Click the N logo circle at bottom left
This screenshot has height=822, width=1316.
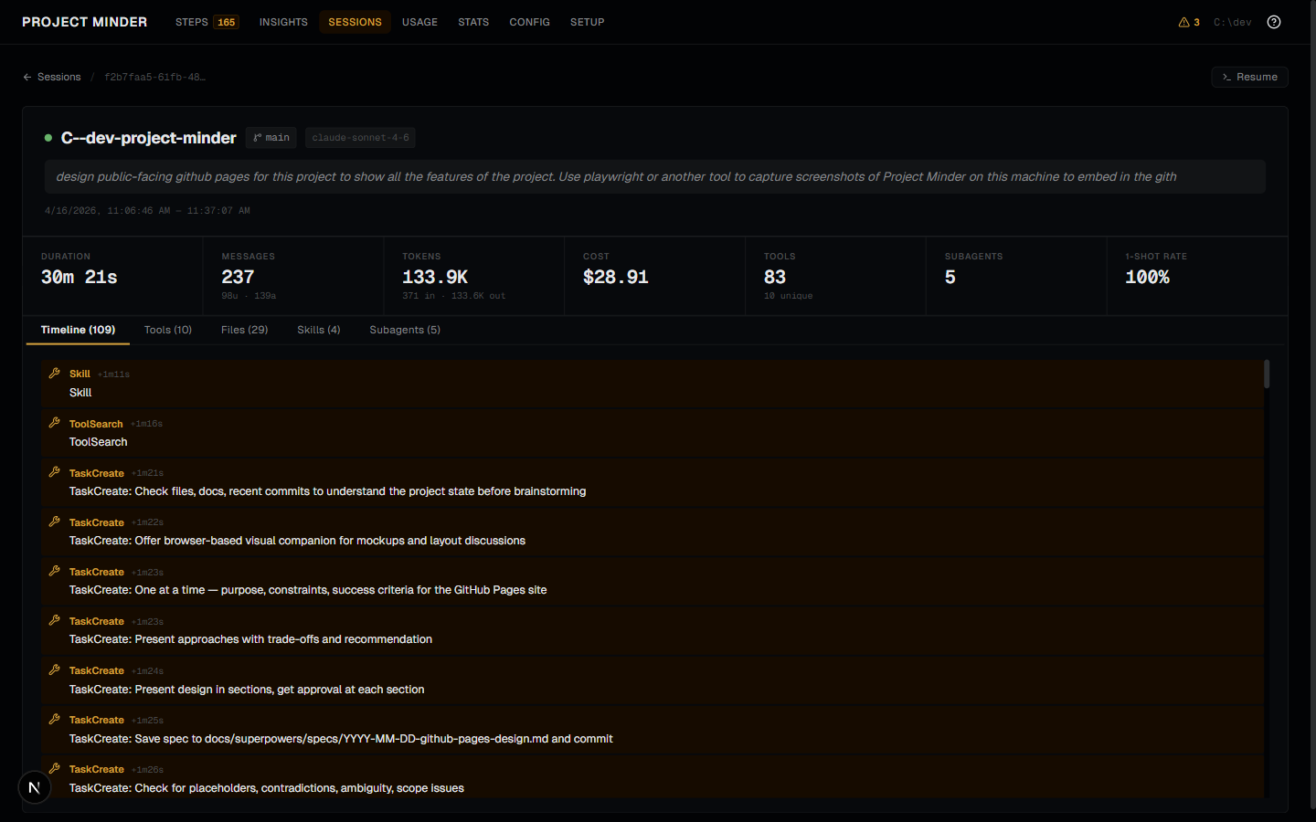pos(34,786)
